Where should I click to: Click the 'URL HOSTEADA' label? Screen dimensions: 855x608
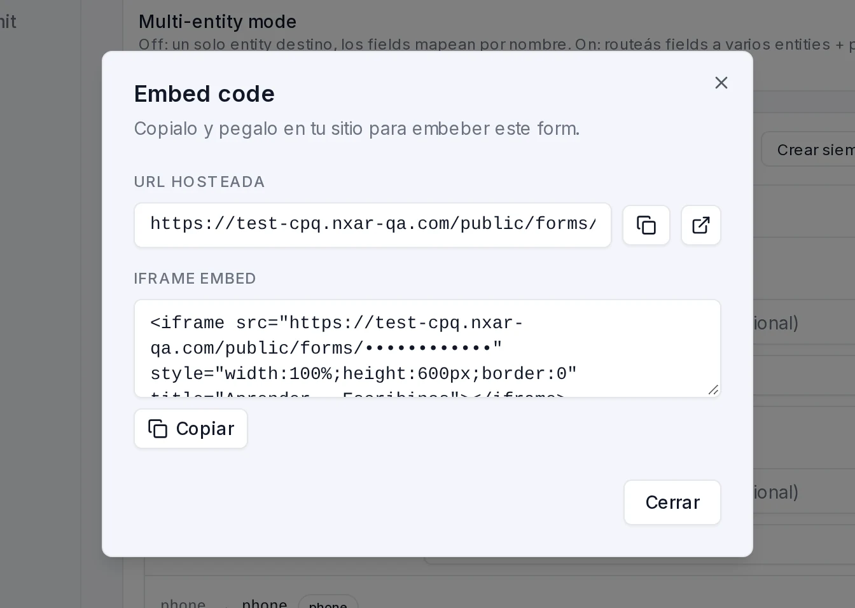pyautogui.click(x=199, y=182)
